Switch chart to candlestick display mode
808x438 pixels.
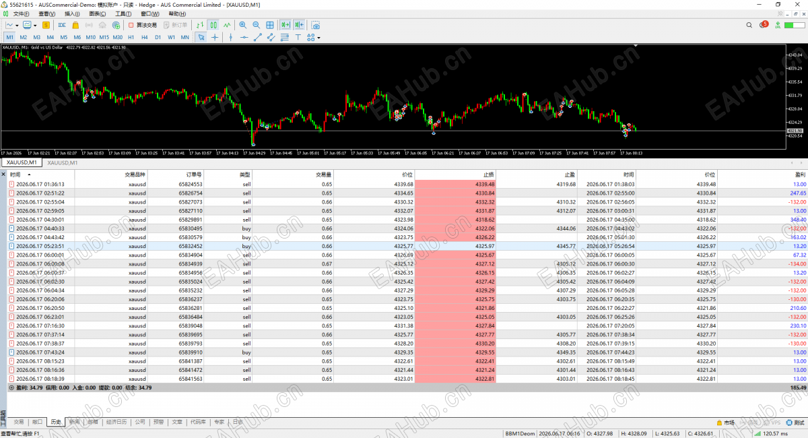213,25
